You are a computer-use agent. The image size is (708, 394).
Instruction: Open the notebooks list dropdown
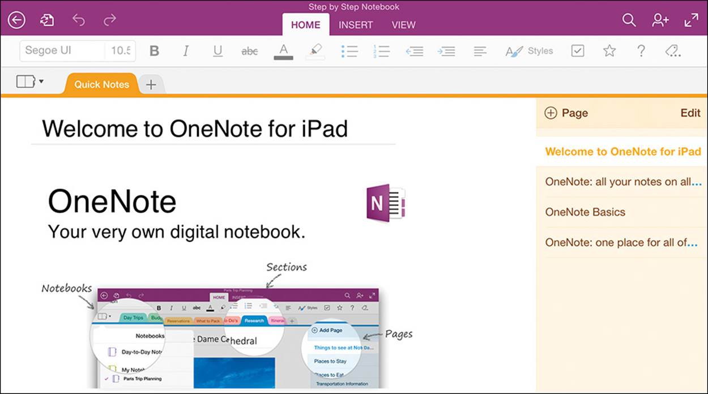[30, 82]
